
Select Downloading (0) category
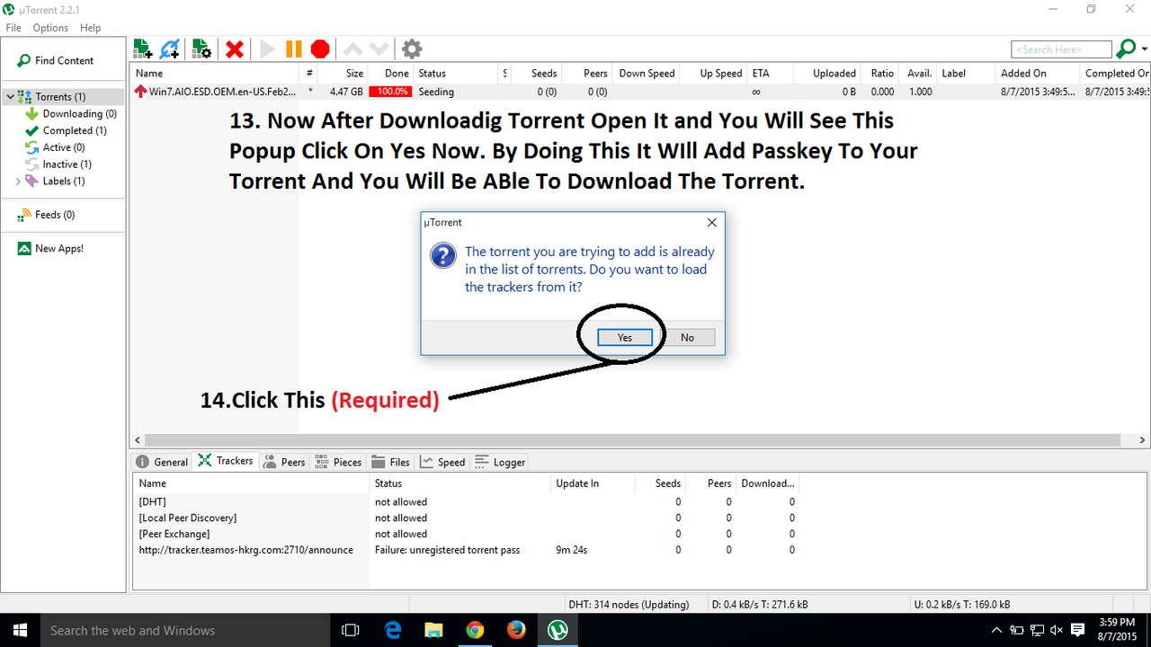click(71, 113)
